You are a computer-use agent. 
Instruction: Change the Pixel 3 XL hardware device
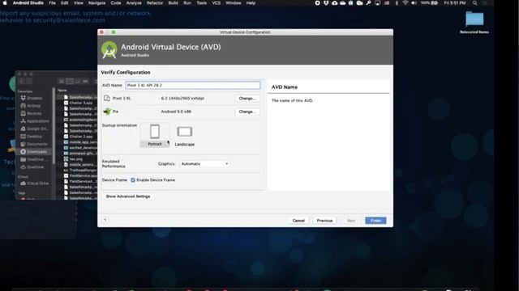[x=247, y=99]
